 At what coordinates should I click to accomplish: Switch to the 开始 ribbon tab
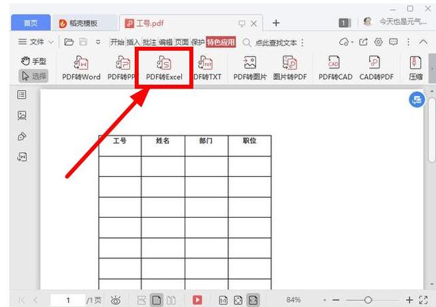pyautogui.click(x=117, y=42)
